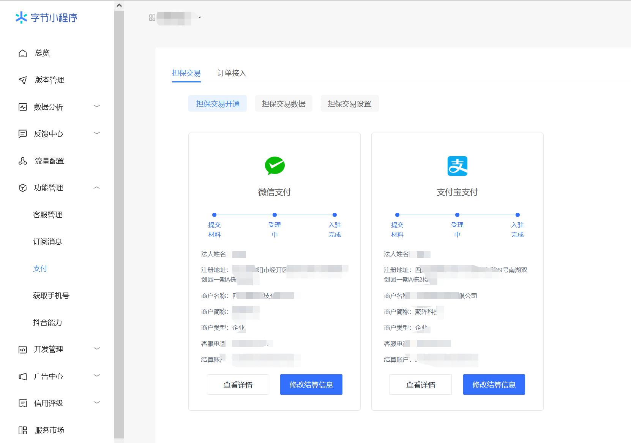Screen dimensions: 631x443
Task: Click the 流量配置 icon in sidebar
Action: (x=23, y=161)
